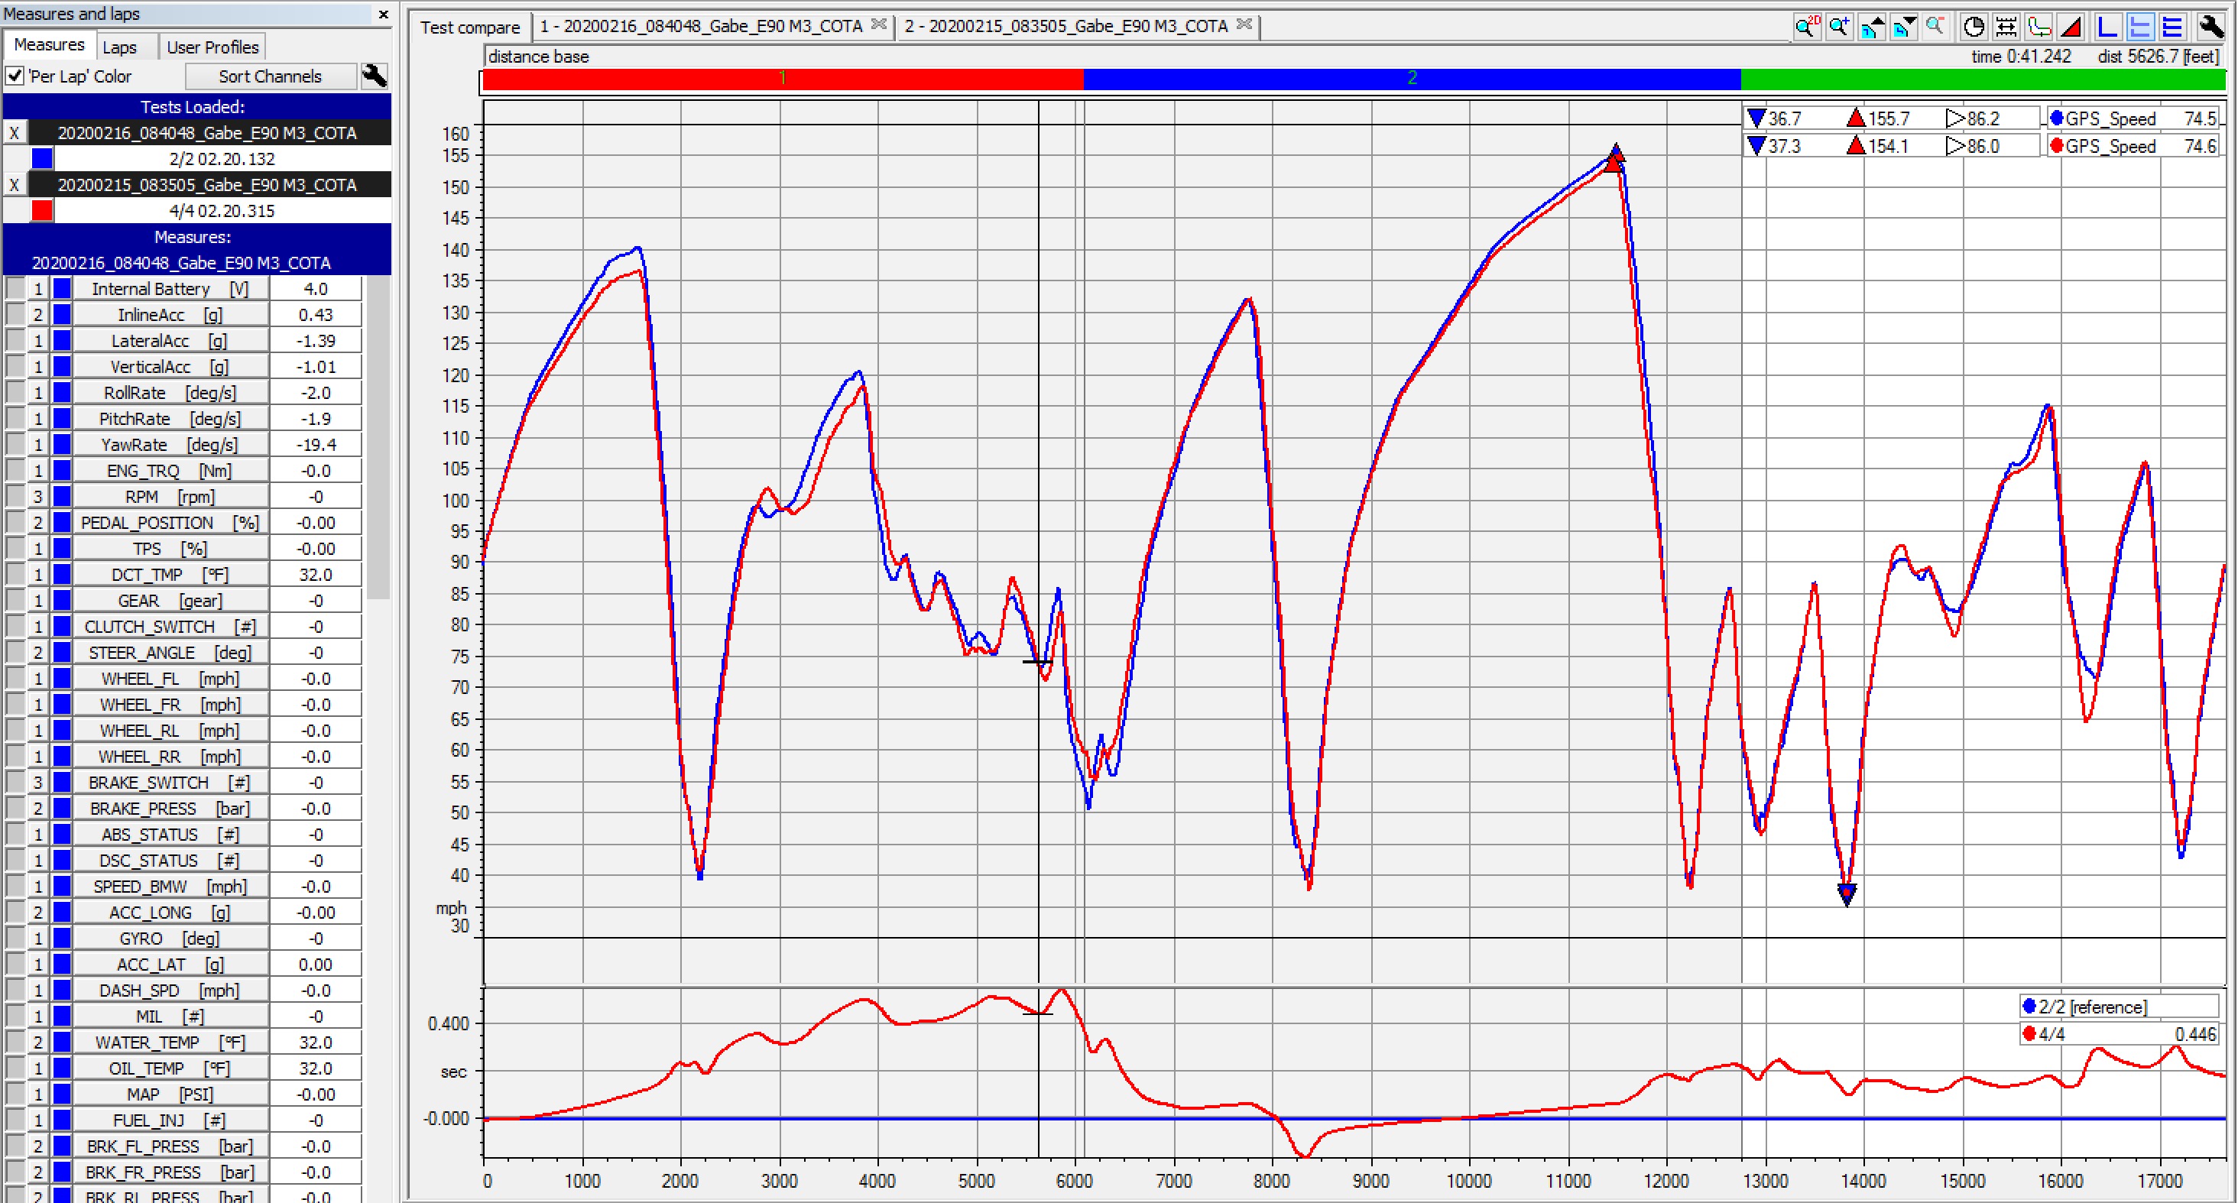The image size is (2238, 1203).
Task: Open the User Profiles tab
Action: 212,47
